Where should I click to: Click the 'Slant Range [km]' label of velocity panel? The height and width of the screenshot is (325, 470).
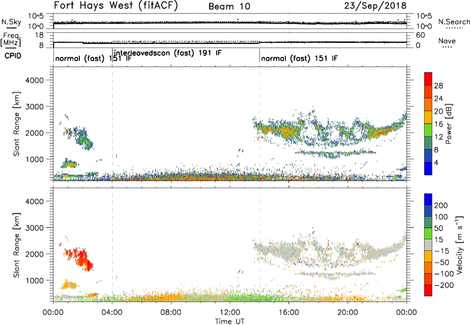click(x=16, y=245)
